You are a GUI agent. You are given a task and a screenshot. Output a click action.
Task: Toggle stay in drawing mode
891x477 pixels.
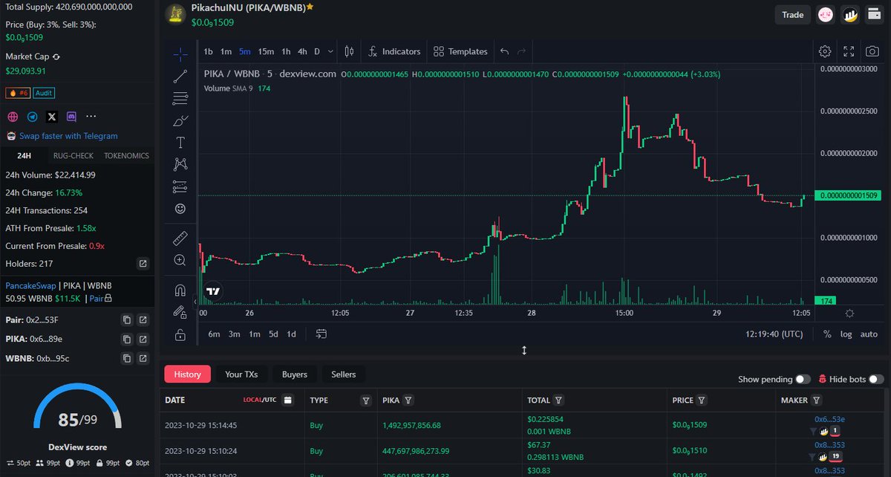pyautogui.click(x=180, y=312)
